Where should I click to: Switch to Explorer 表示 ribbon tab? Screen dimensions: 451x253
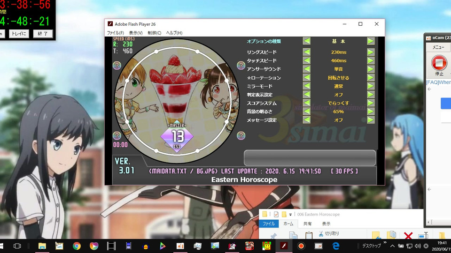click(x=326, y=224)
